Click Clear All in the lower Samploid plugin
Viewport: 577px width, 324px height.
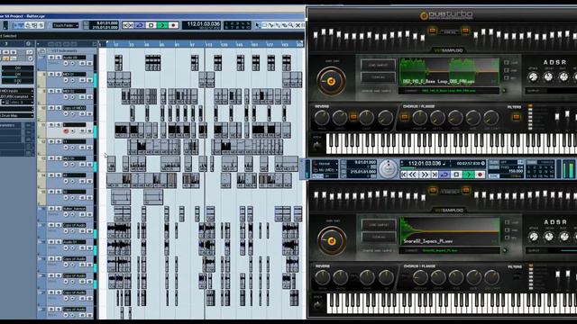click(379, 237)
